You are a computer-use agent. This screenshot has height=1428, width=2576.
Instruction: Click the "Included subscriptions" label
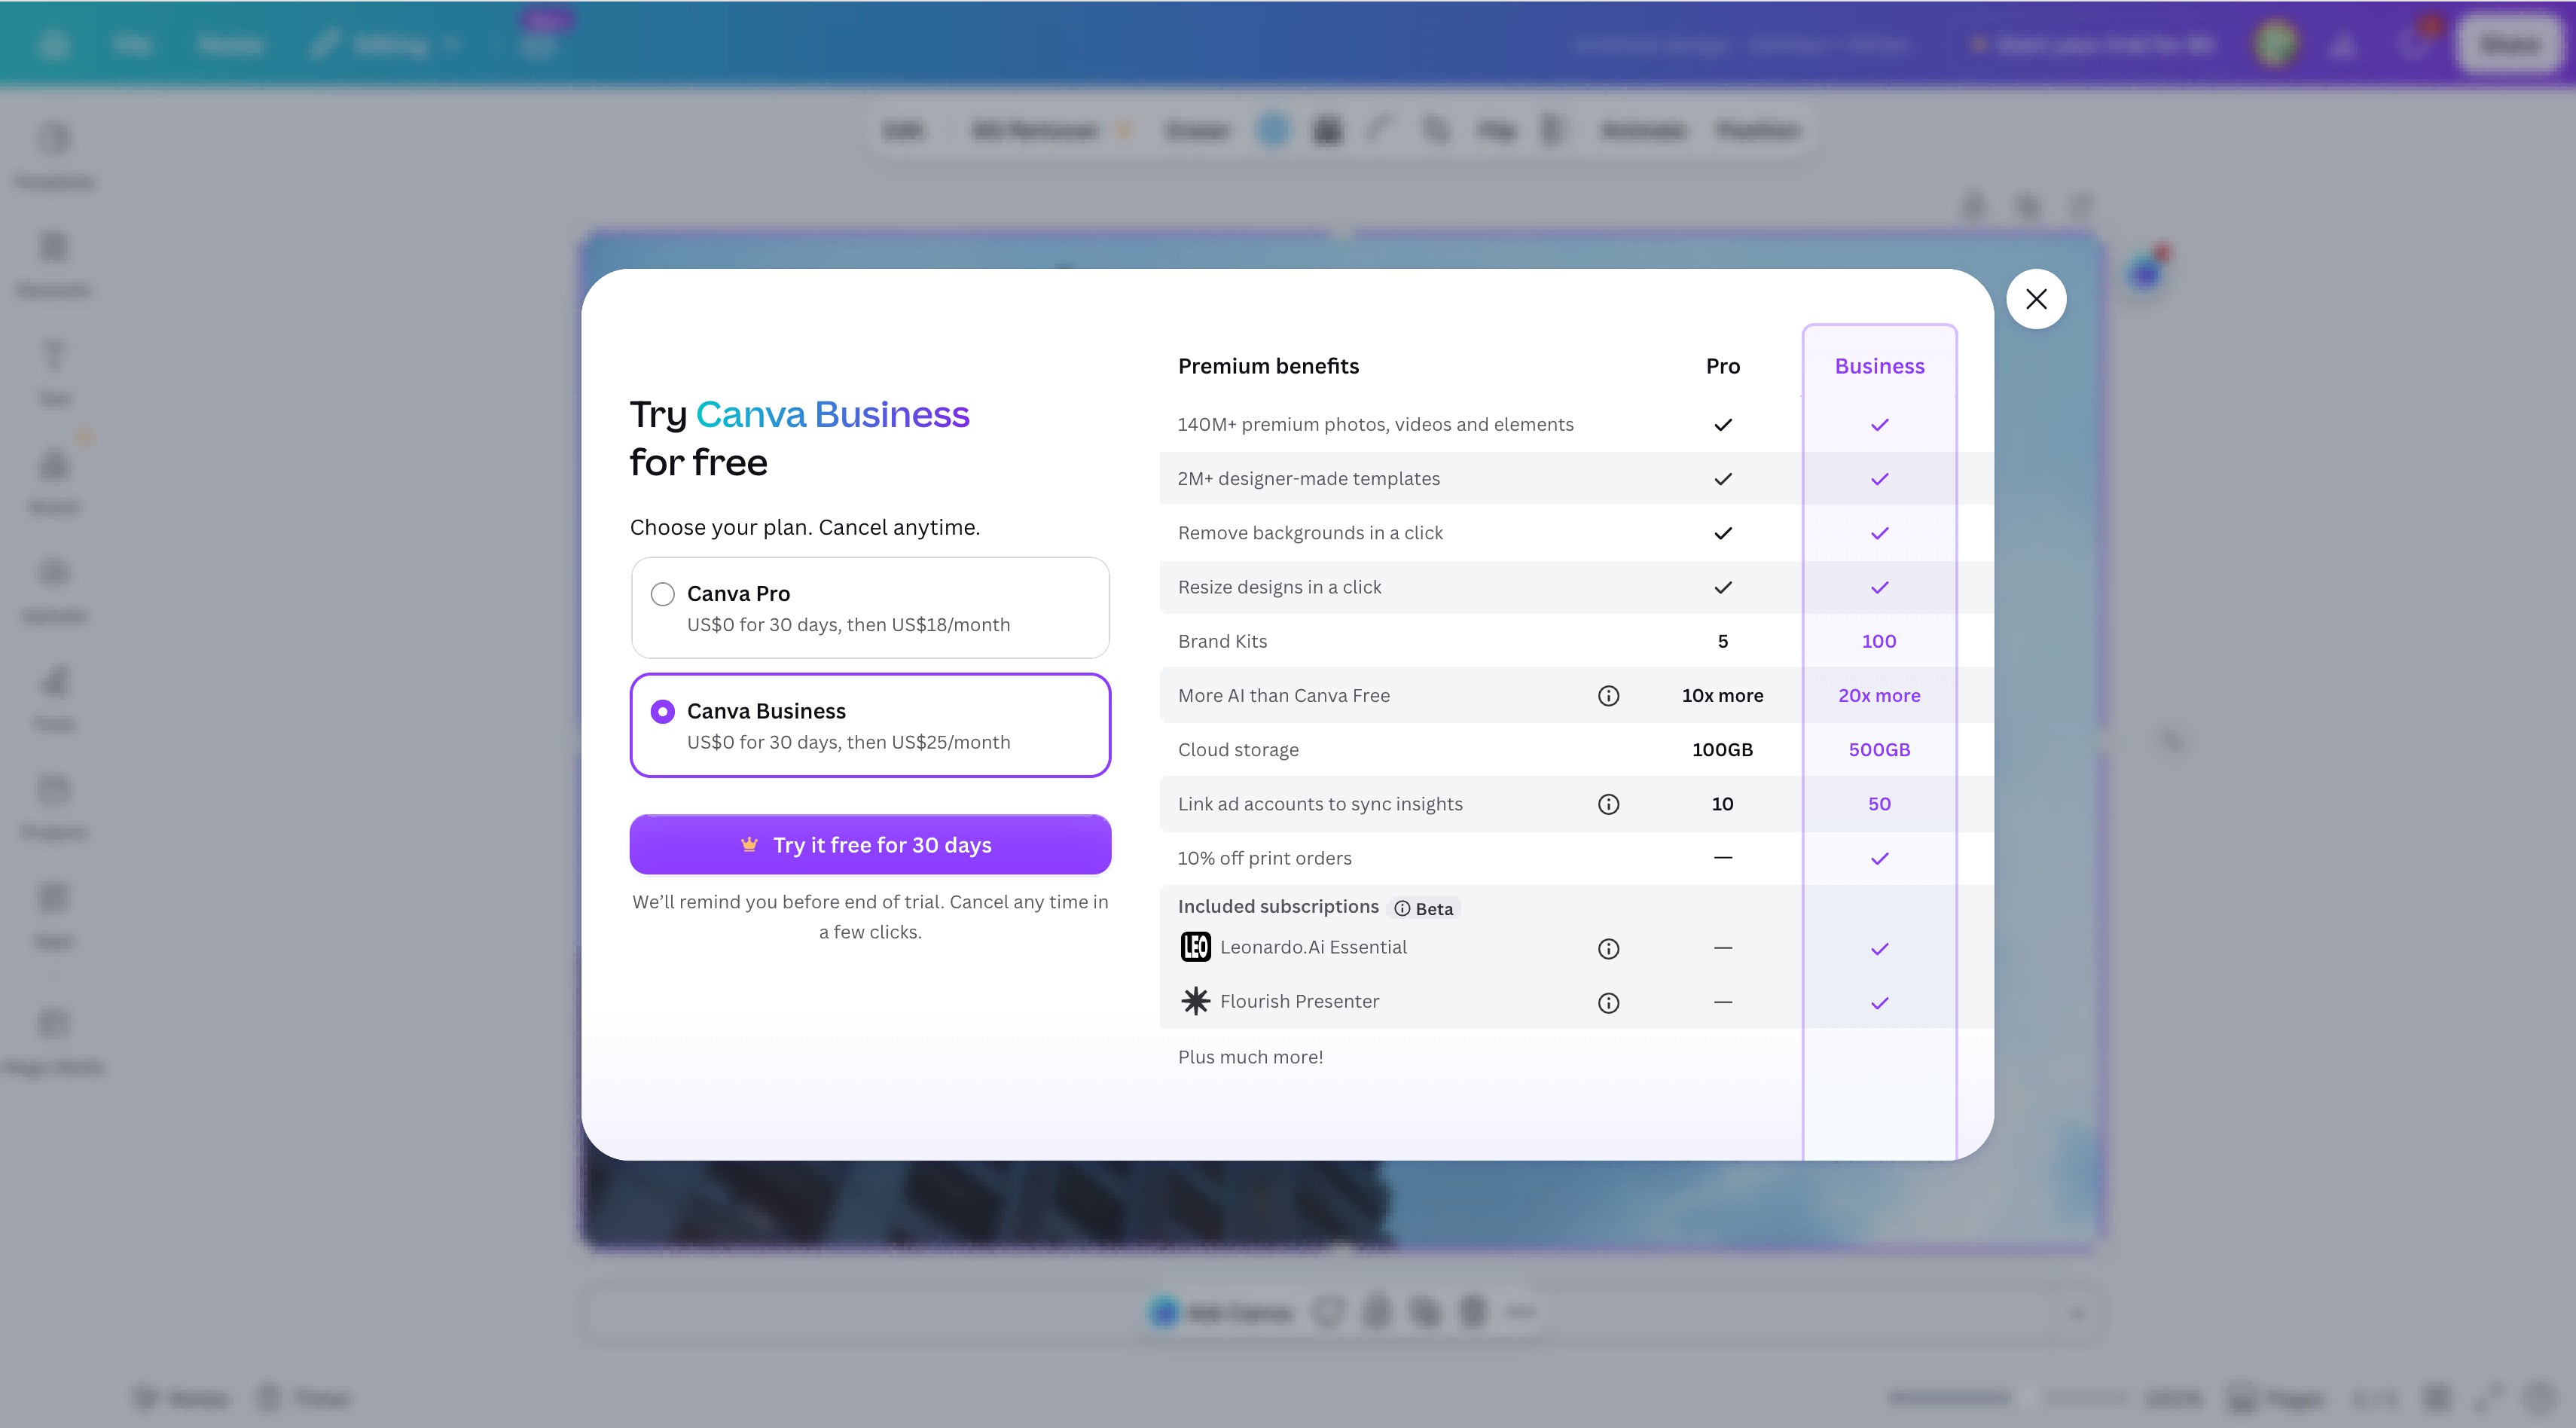coord(1278,906)
